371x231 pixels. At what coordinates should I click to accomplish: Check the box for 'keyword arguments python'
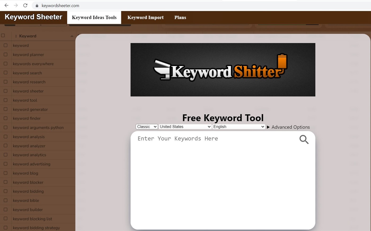click(x=6, y=127)
